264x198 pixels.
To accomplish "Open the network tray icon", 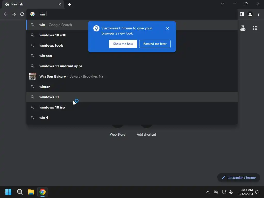I will [x=224, y=192].
